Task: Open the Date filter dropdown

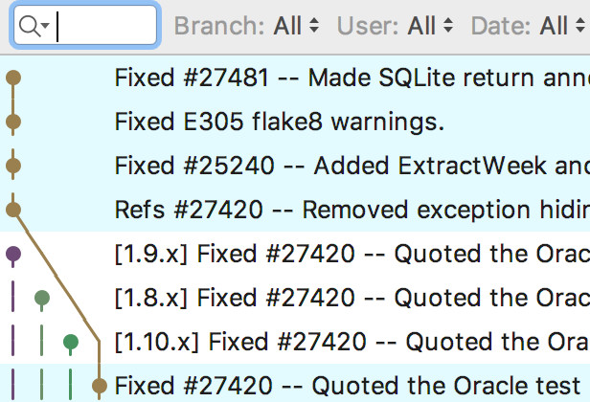Action: [529, 26]
